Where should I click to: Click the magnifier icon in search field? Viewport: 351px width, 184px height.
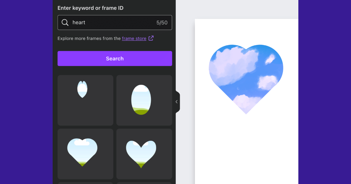tap(65, 22)
